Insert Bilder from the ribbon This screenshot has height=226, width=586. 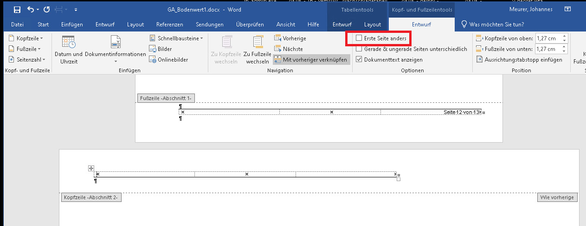pyautogui.click(x=161, y=49)
